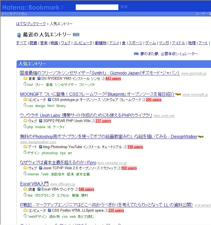This screenshot has width=211, height=225.
Task: Open the マンガ category
Action: pos(164,43)
